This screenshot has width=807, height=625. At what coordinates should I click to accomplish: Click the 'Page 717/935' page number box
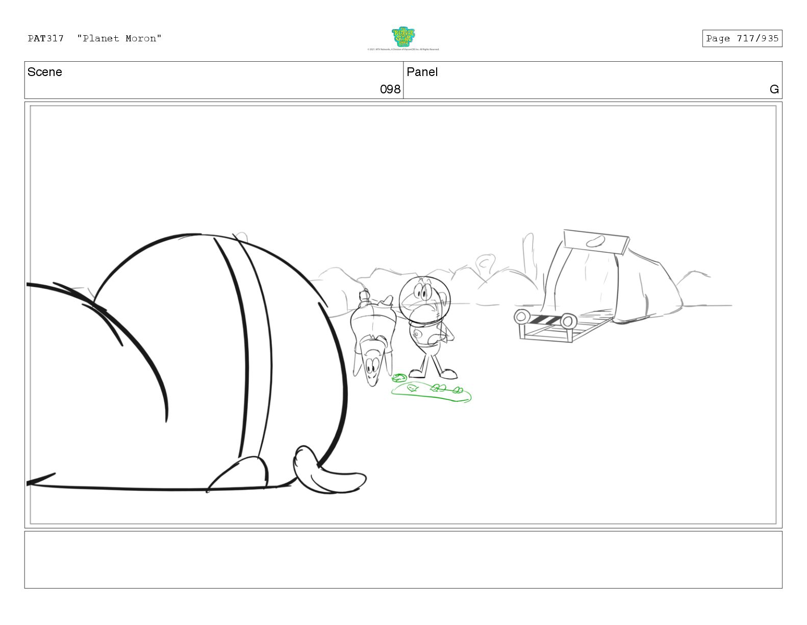click(742, 38)
